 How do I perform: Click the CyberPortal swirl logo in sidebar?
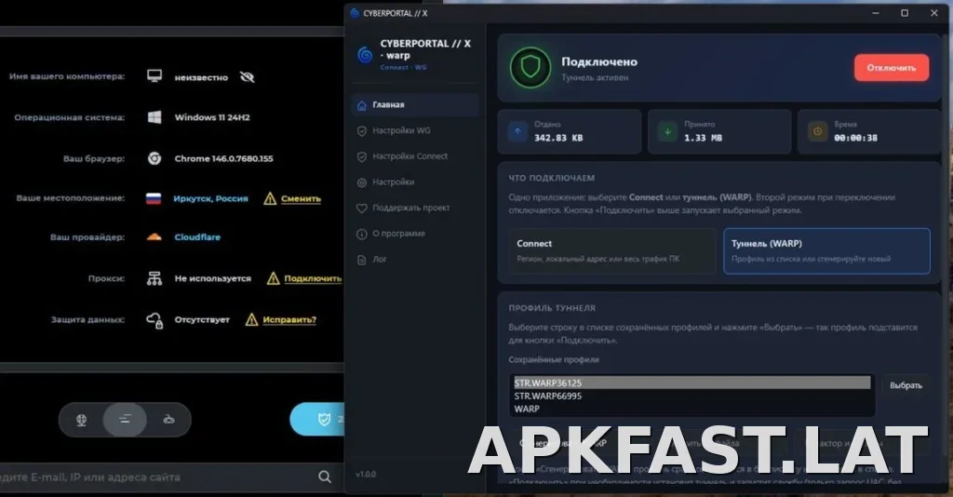pyautogui.click(x=365, y=55)
